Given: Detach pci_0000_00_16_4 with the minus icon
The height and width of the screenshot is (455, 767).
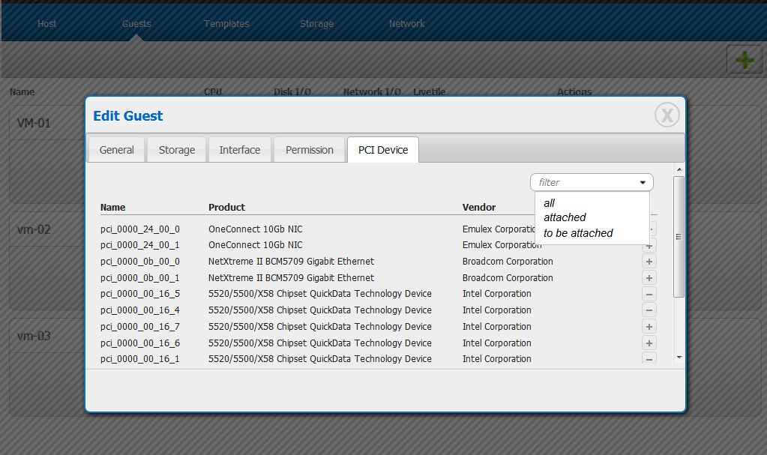Looking at the screenshot, I should [x=649, y=310].
